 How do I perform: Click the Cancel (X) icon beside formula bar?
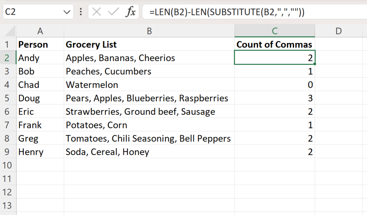pyautogui.click(x=97, y=12)
